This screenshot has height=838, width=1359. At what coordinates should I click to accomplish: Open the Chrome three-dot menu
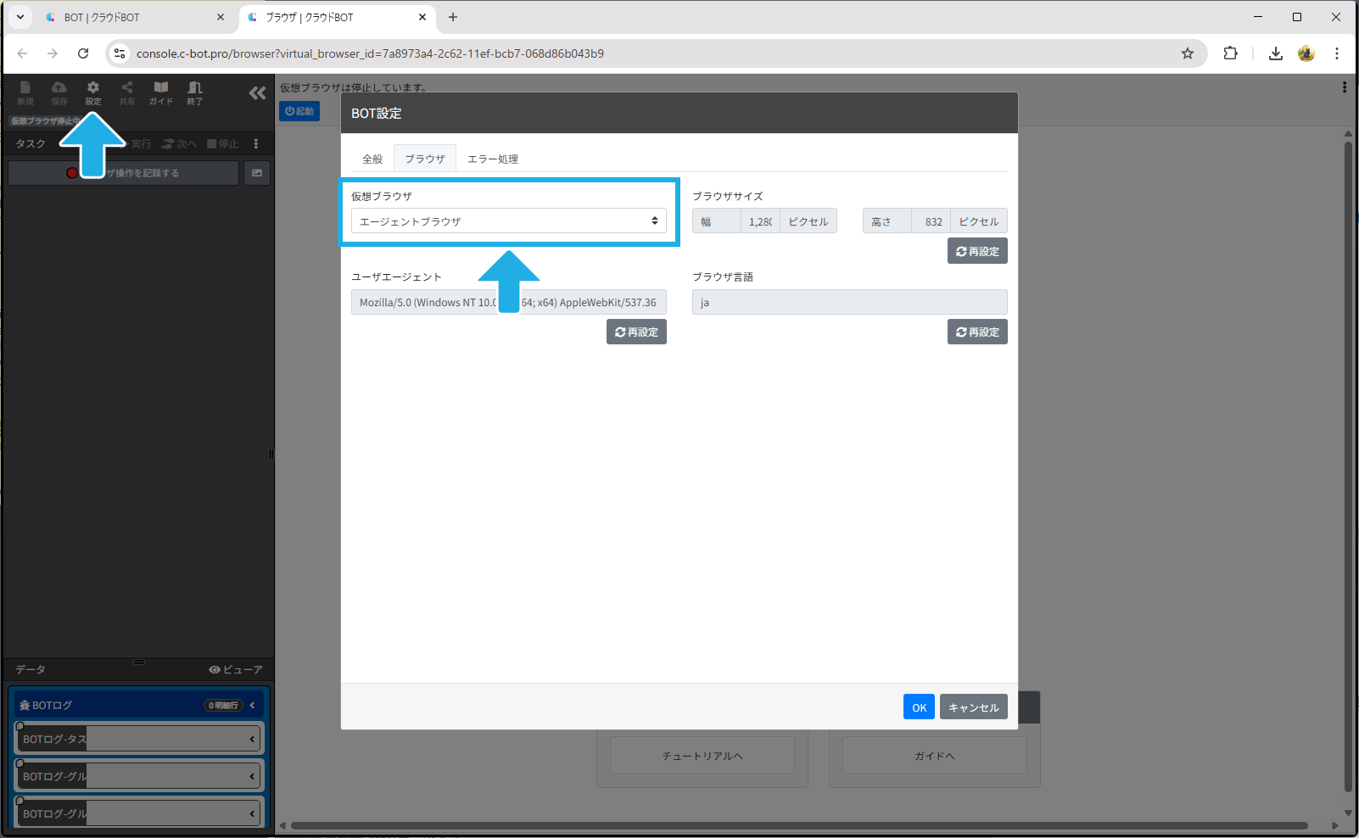pyautogui.click(x=1337, y=53)
